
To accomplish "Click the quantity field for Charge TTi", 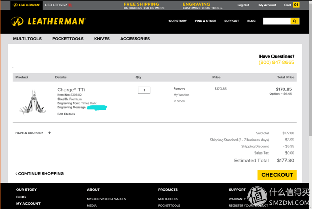I will tap(144, 90).
